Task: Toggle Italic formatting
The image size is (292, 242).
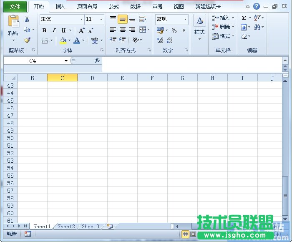Action: click(x=54, y=30)
